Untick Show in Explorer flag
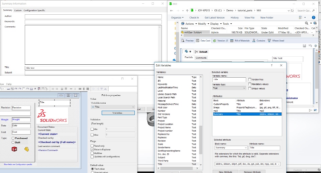This screenshot has width=321, height=173. pos(92,150)
